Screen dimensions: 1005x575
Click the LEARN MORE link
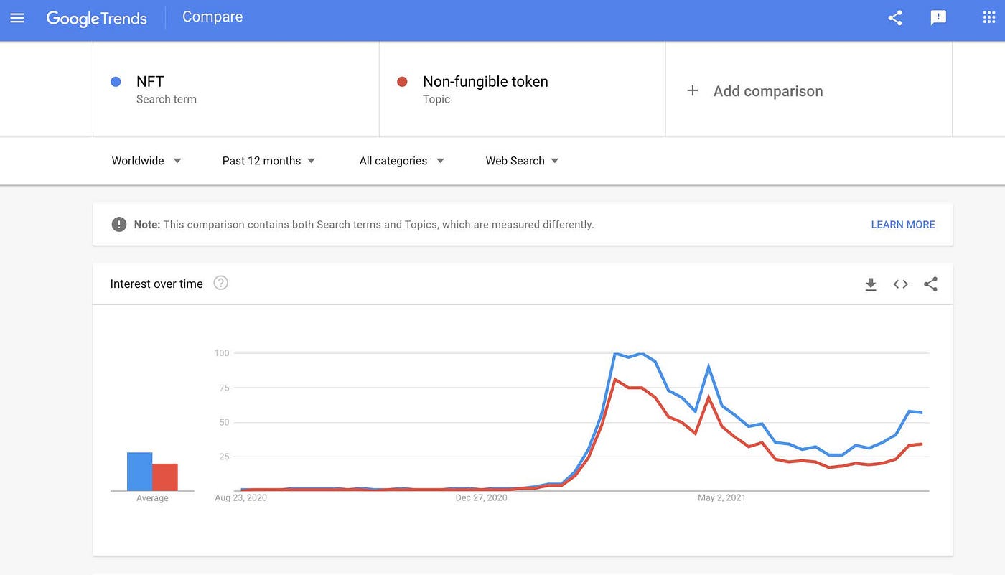(902, 225)
